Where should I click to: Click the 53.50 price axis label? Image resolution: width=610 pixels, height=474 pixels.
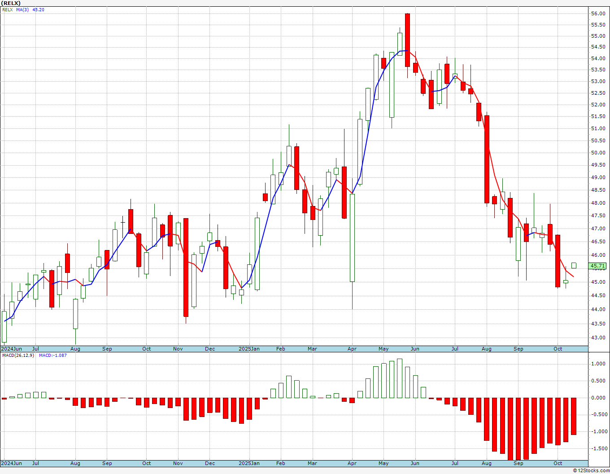598,70
